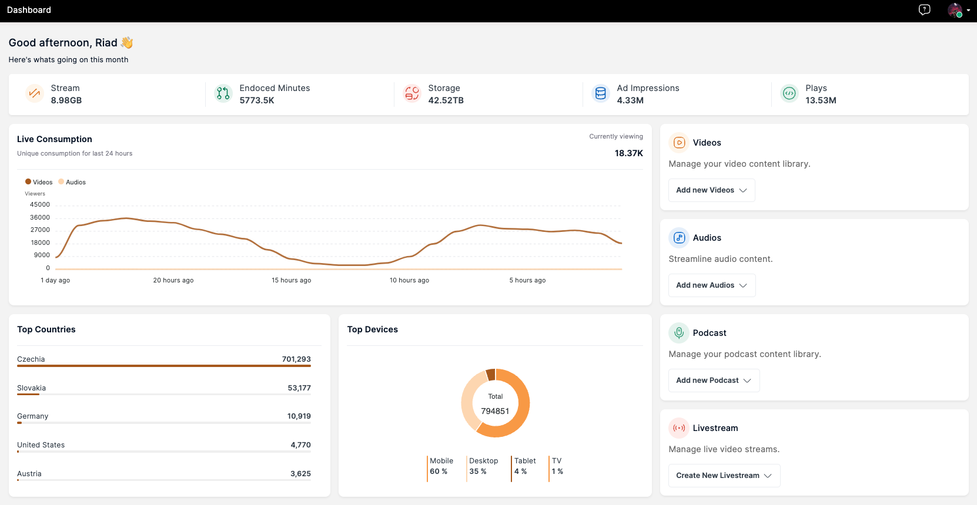Click the '10 hours ago' axis label
The height and width of the screenshot is (505, 977).
pyautogui.click(x=410, y=280)
